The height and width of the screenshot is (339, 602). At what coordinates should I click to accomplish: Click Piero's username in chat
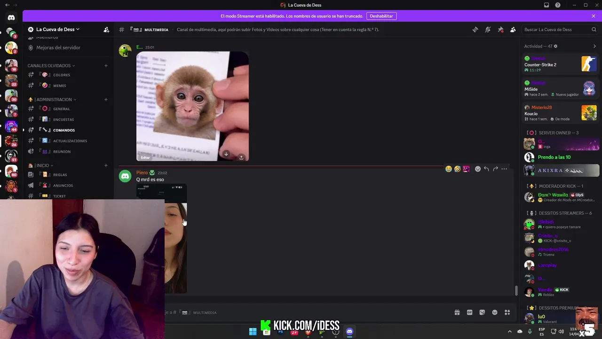pos(142,173)
